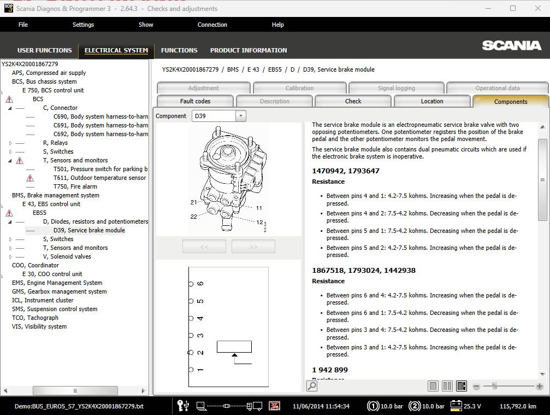Click the circuit 1 pressure gauge icon

(373, 406)
